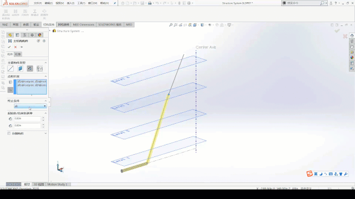Open the Motion Study 1 bottom tab
The width and height of the screenshot is (355, 199).
57,184
